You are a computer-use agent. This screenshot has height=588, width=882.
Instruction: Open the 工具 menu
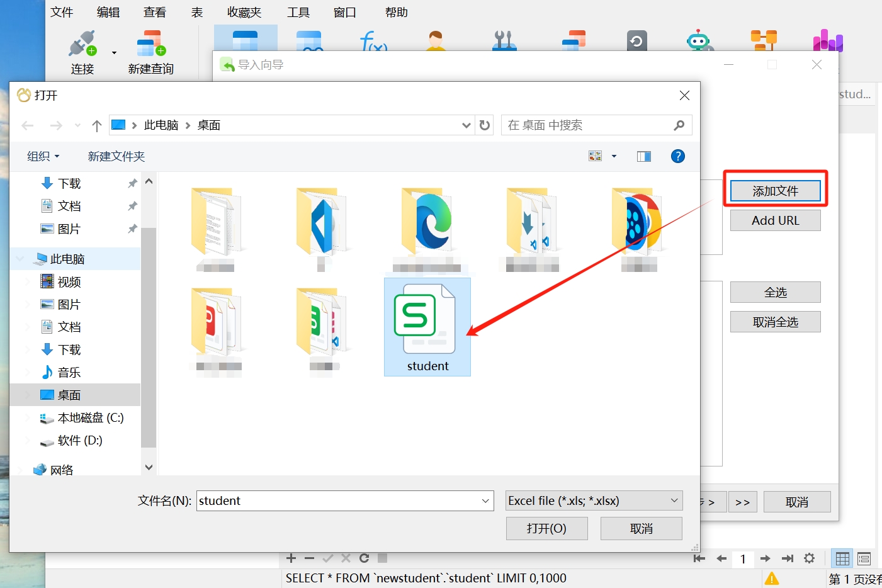298,13
